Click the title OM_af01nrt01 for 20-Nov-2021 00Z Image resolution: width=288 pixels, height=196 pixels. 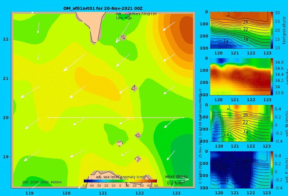coord(103,8)
